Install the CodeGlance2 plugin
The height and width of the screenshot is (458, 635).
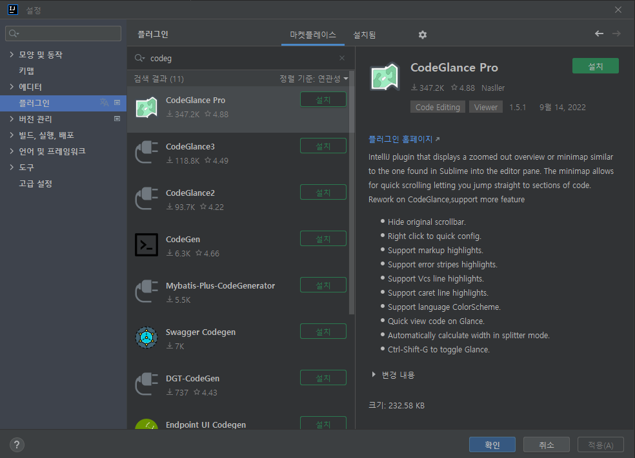(x=323, y=193)
